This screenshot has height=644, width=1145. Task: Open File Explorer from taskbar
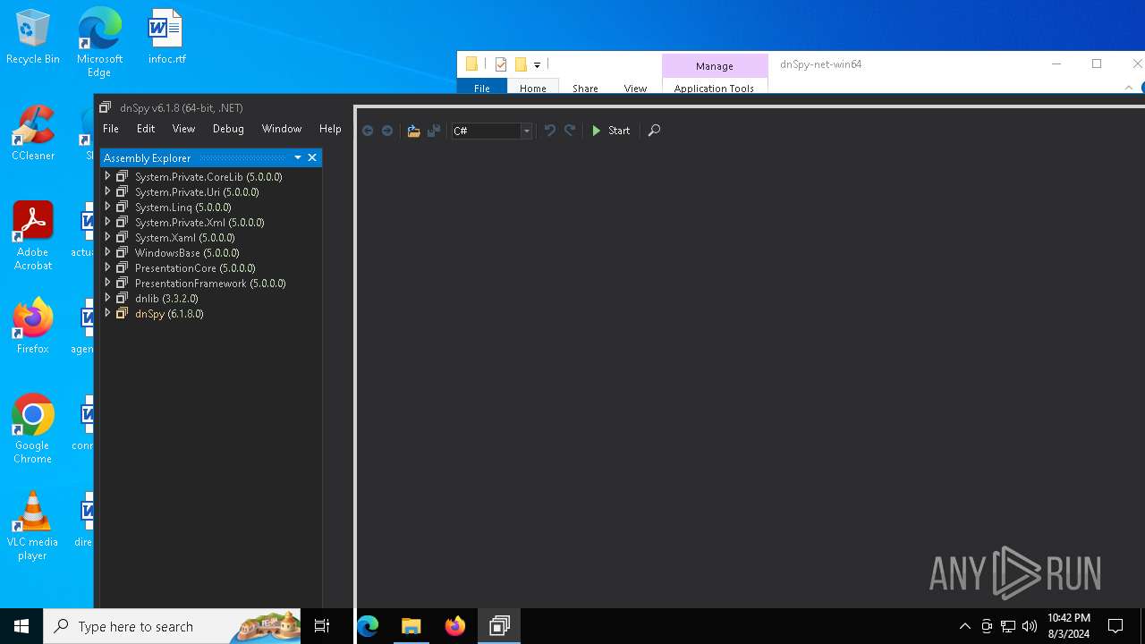(x=411, y=626)
